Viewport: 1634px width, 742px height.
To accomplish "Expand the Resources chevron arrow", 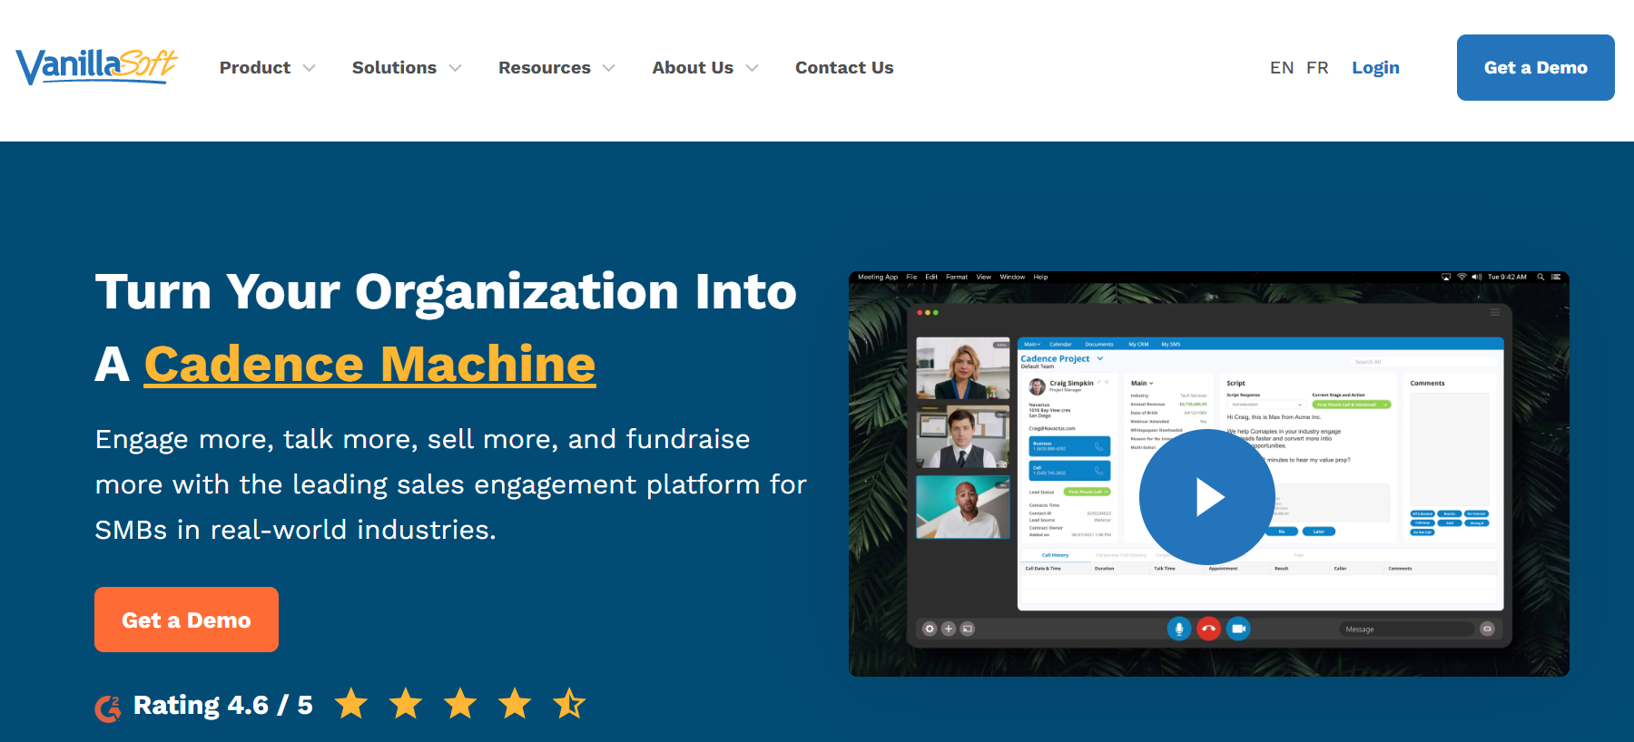I will [608, 68].
